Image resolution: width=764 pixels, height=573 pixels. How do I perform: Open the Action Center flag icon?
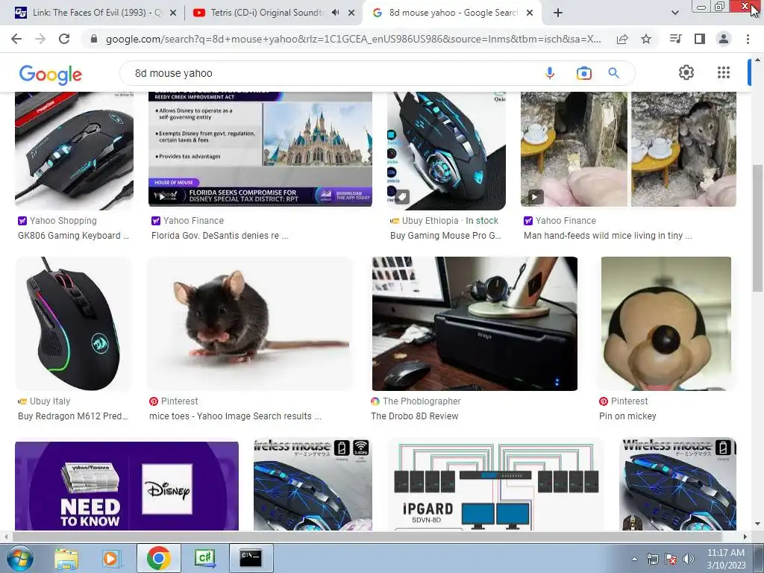coord(671,559)
